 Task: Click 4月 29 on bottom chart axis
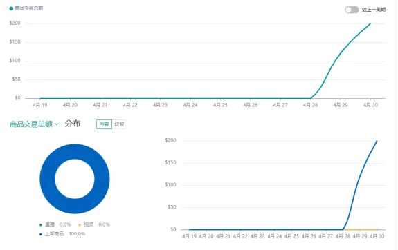point(360,236)
